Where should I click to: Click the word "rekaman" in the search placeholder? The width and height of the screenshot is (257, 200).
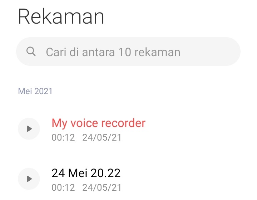click(157, 52)
